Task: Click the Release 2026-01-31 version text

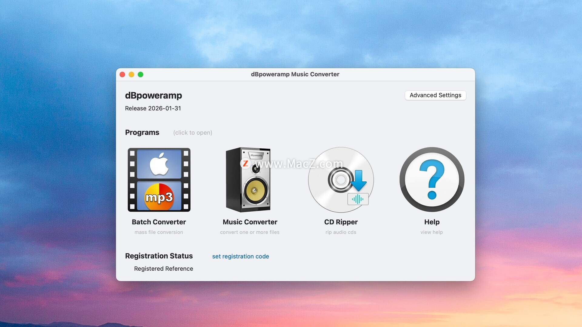Action: pyautogui.click(x=153, y=108)
